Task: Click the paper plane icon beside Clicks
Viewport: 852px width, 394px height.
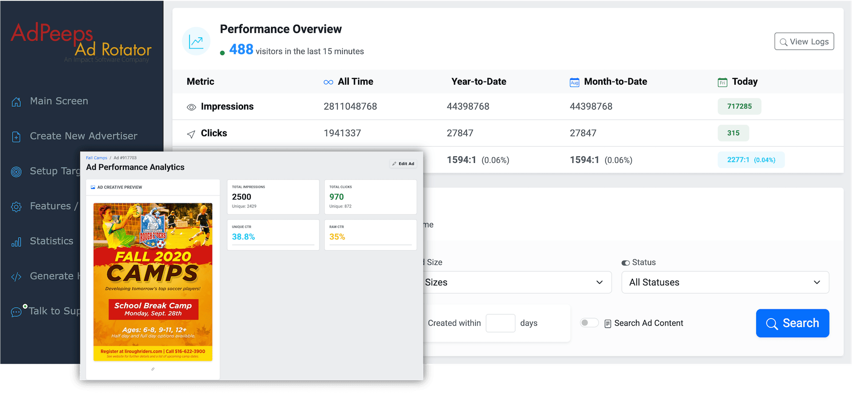Action: tap(191, 134)
